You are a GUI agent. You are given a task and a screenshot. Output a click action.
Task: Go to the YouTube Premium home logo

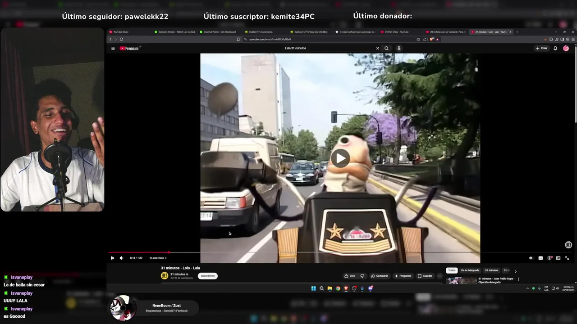coord(129,48)
